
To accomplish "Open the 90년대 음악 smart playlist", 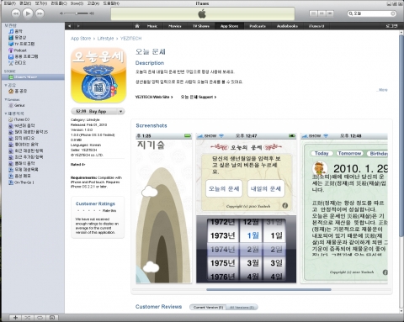I will coord(24,125).
